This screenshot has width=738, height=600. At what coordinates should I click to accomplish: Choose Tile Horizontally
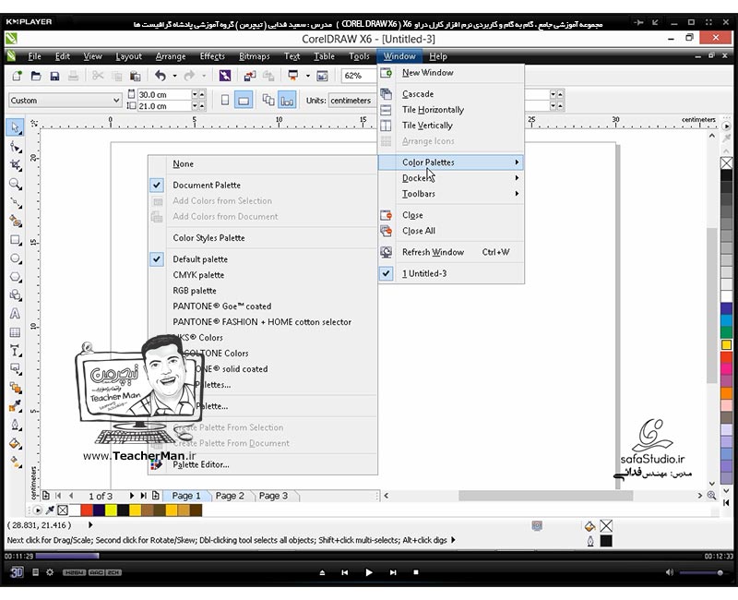433,110
